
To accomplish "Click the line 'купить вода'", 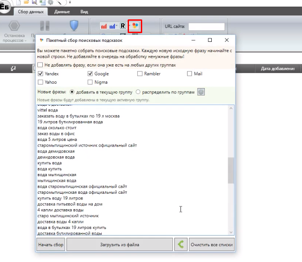I will tap(49, 163).
